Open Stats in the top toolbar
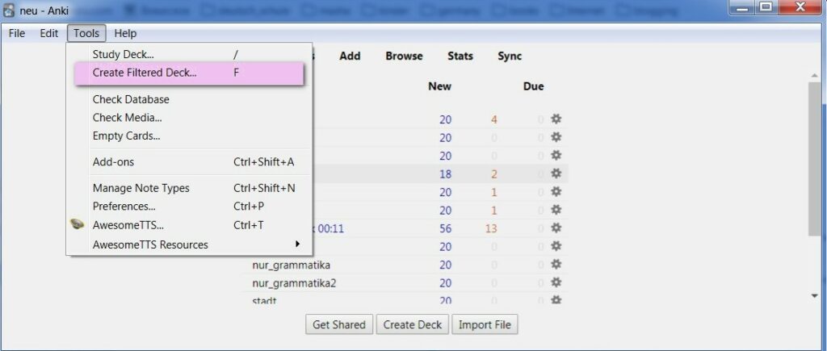Image resolution: width=827 pixels, height=351 pixels. pos(460,56)
